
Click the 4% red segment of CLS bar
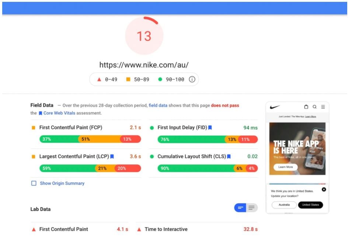(x=252, y=168)
